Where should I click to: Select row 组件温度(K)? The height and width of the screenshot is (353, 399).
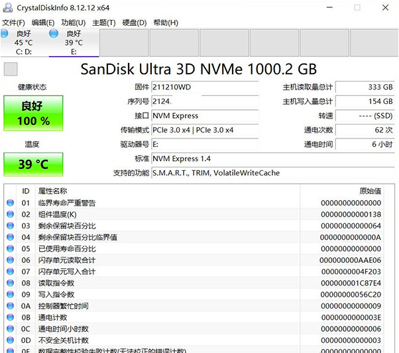pyautogui.click(x=194, y=214)
